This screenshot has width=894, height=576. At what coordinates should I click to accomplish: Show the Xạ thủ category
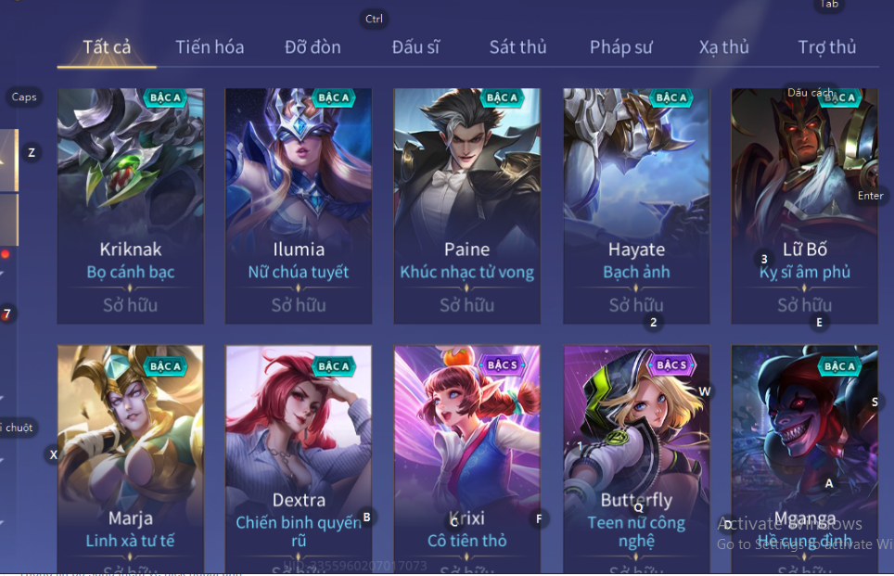click(724, 46)
